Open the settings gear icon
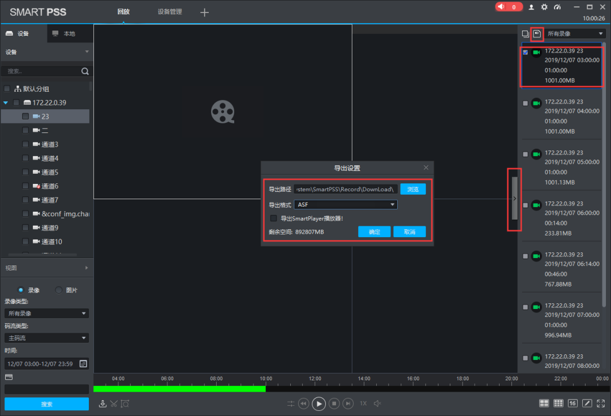 point(544,7)
